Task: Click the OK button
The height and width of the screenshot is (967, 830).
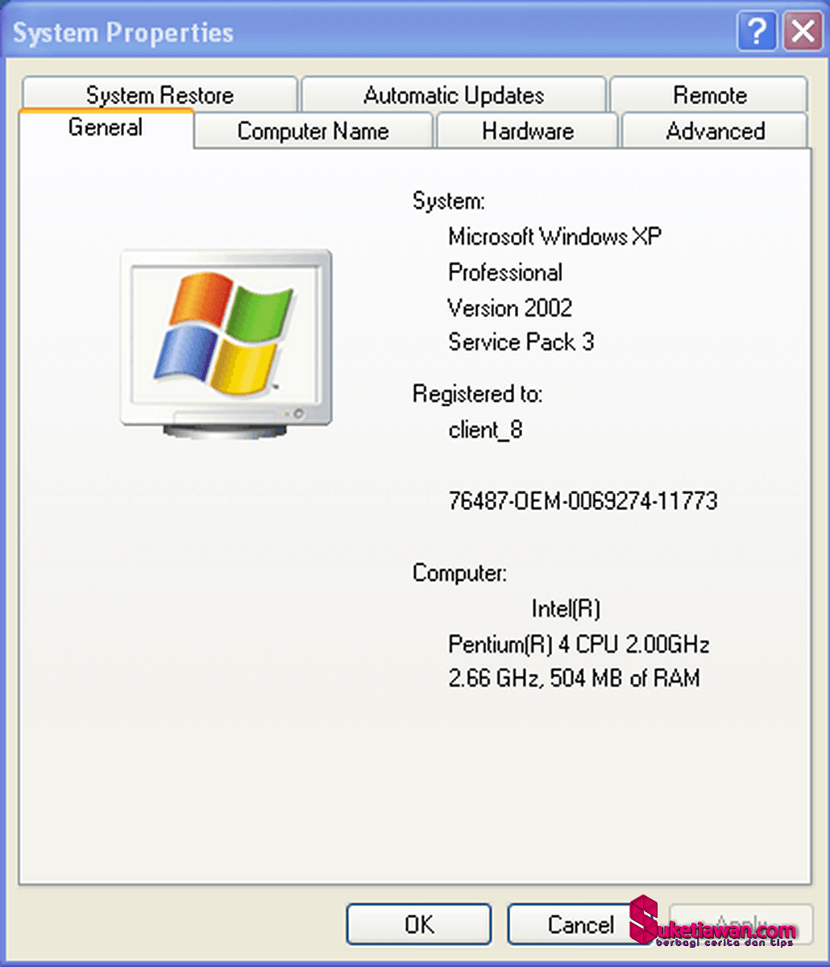Action: click(x=419, y=924)
